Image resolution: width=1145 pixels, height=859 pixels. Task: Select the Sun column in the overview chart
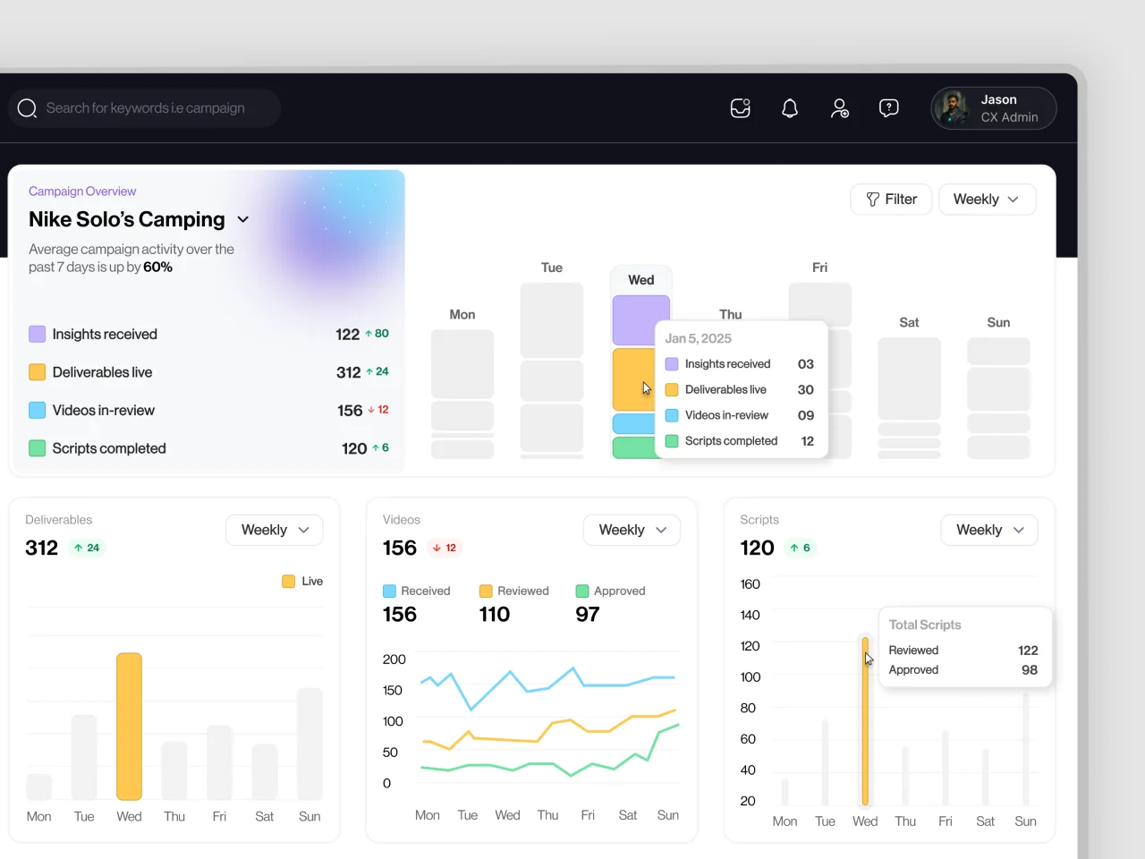coord(998,397)
